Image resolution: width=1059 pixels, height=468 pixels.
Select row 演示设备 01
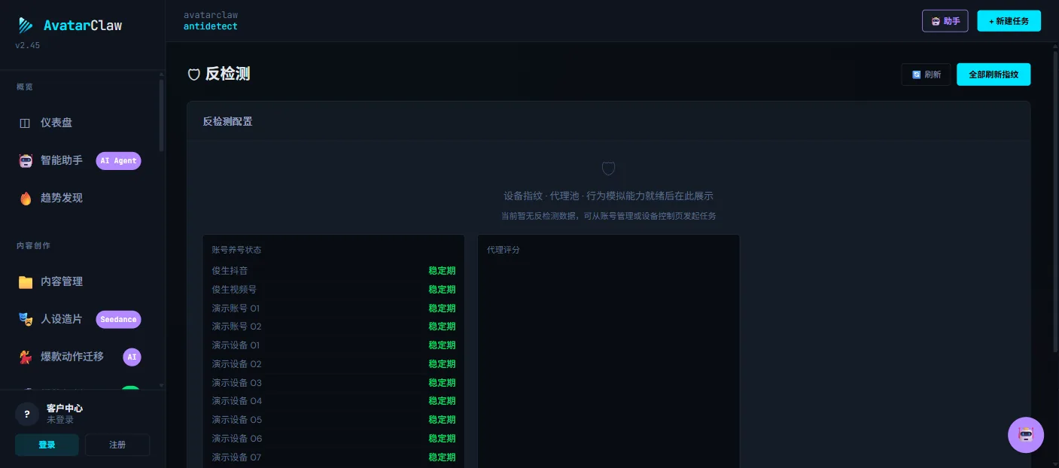(x=333, y=345)
